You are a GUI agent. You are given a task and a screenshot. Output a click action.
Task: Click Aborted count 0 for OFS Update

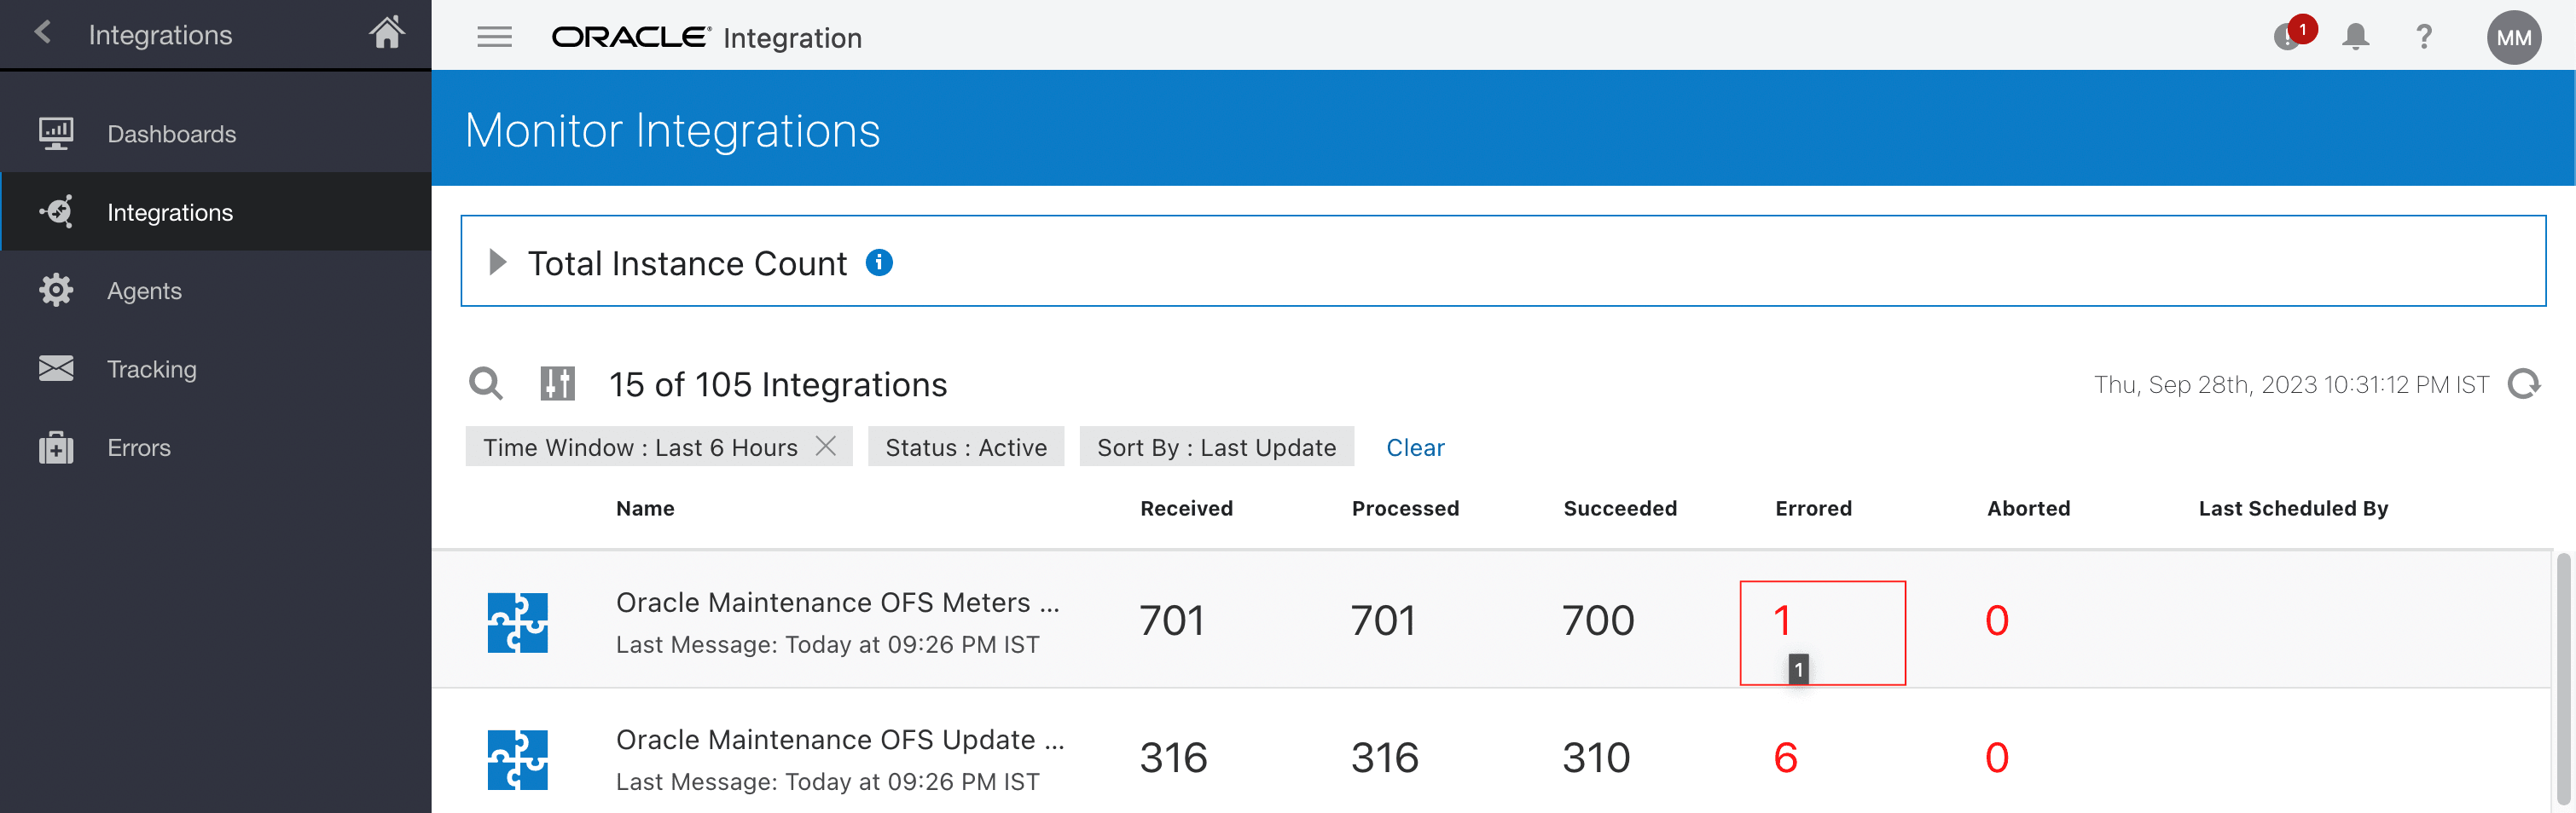coord(1997,758)
